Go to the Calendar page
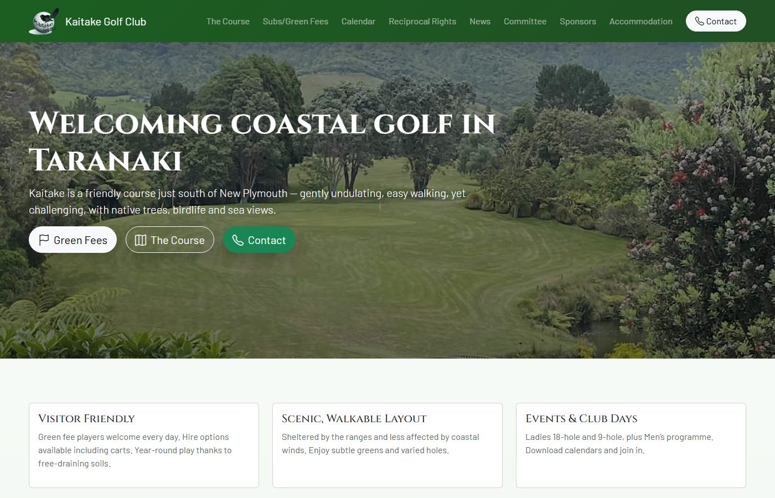Image resolution: width=775 pixels, height=498 pixels. point(358,21)
